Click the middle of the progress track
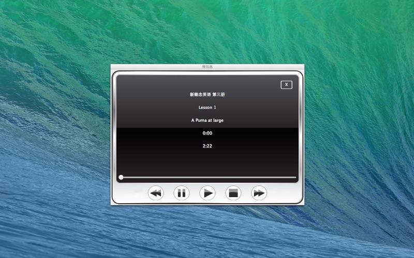Viewport: 414px width, 258px height. coord(208,177)
